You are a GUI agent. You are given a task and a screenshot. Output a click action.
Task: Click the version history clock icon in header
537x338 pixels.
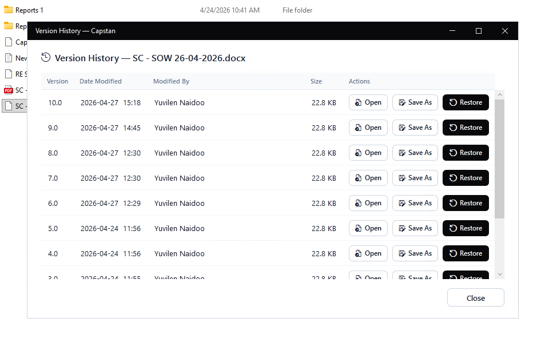click(46, 58)
